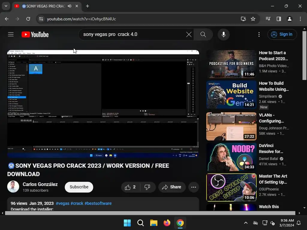Open the NOOB? DaVinci Resolve thumbnail
This screenshot has height=230, width=307.
[231, 157]
